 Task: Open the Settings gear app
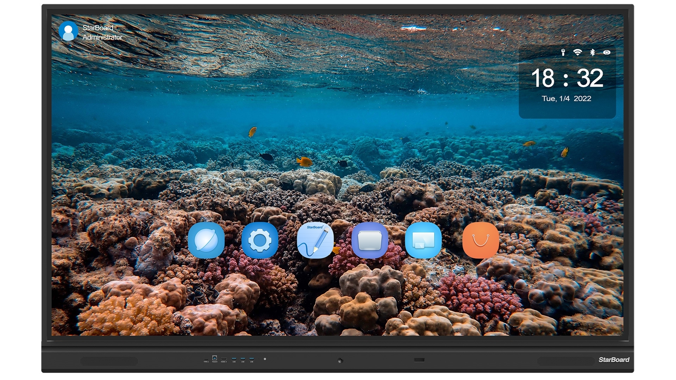(x=260, y=240)
